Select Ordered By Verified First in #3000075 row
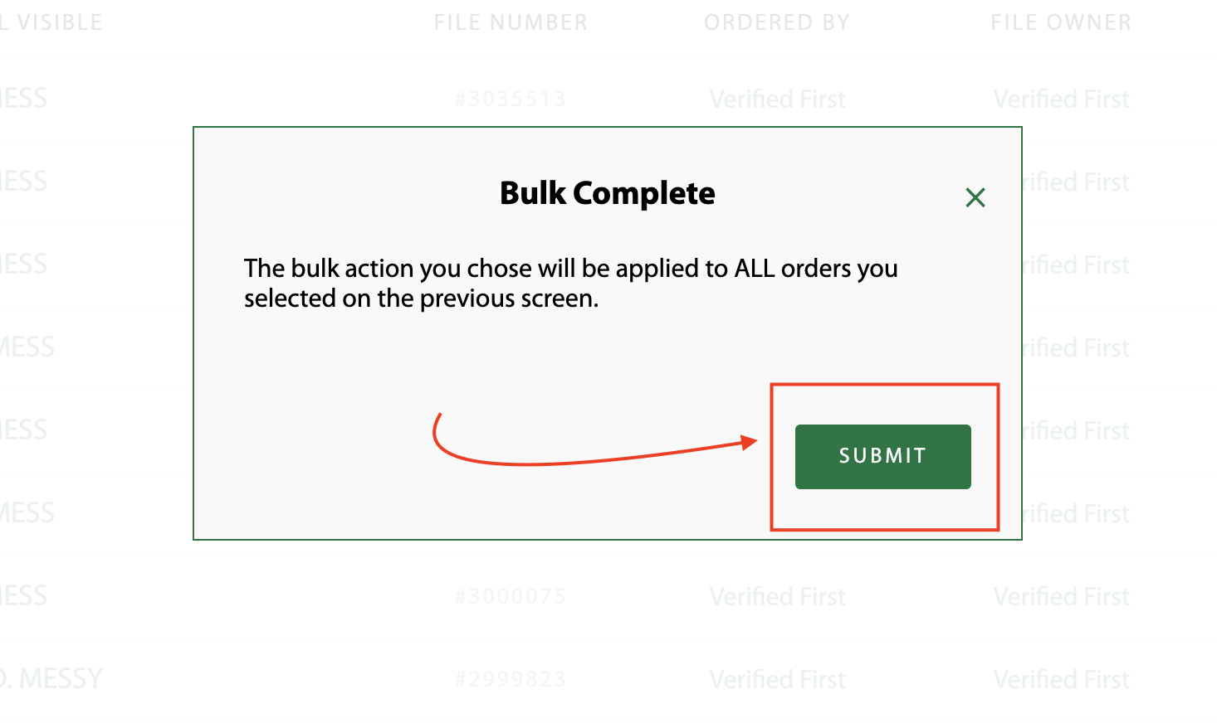The height and width of the screenshot is (728, 1217). [x=778, y=597]
